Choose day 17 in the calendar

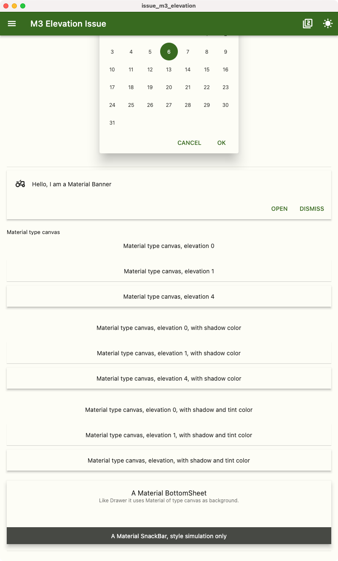coord(112,87)
